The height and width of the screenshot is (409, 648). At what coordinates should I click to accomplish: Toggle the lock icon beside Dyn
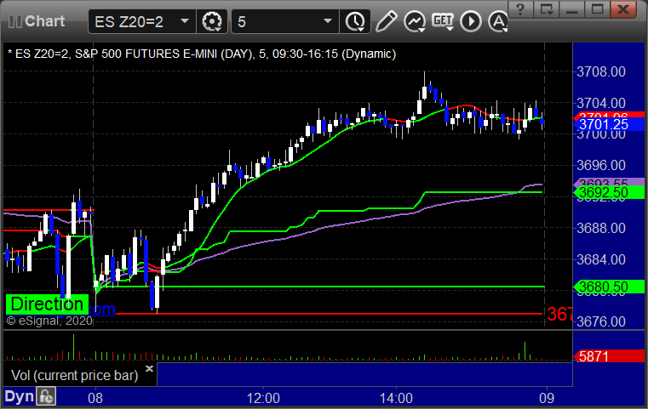(x=46, y=396)
